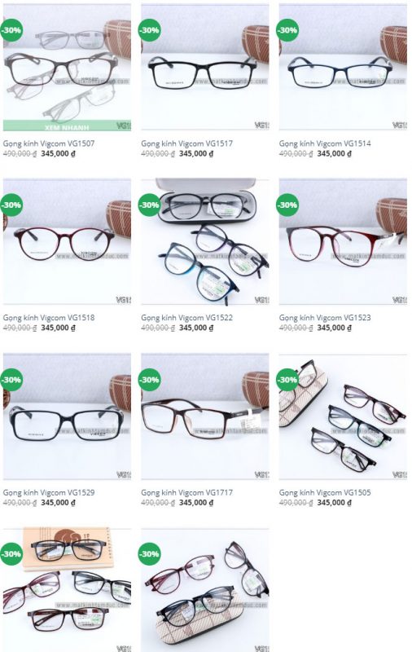The width and height of the screenshot is (412, 652).
Task: Select the VG1517 black glasses thumbnail
Action: point(204,67)
